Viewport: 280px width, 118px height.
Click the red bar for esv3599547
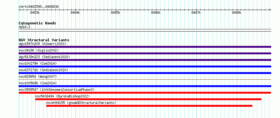point(145,93)
